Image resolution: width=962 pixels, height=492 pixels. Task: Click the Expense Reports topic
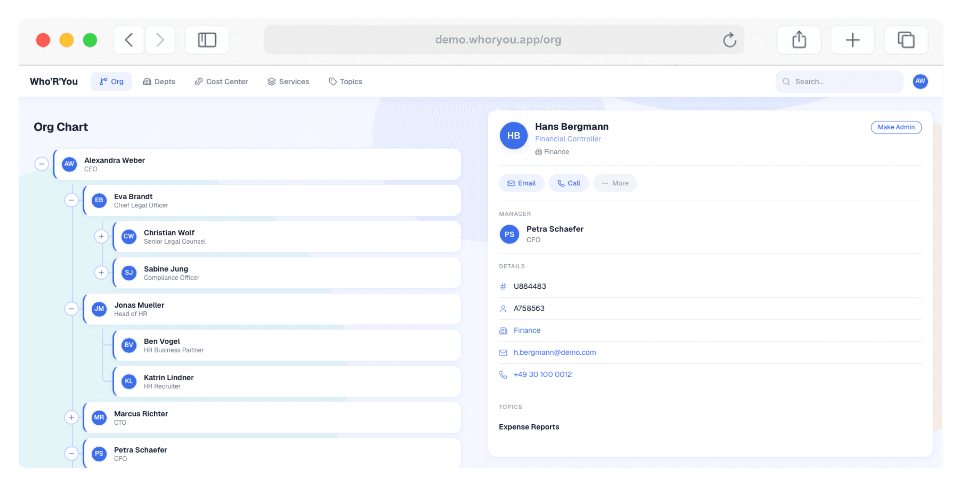(529, 427)
